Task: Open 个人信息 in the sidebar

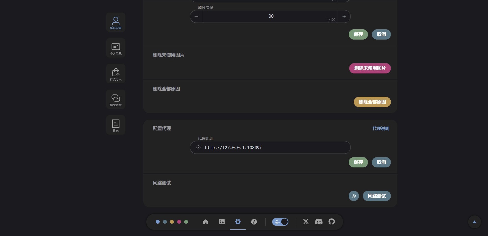Action: point(116,48)
